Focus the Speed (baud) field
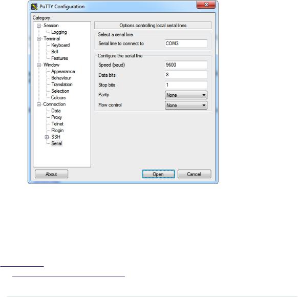 coord(186,65)
